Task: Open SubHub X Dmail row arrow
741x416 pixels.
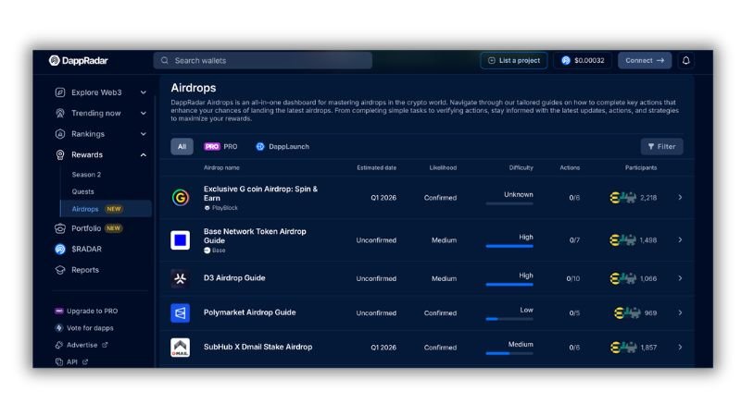Action: pyautogui.click(x=680, y=348)
